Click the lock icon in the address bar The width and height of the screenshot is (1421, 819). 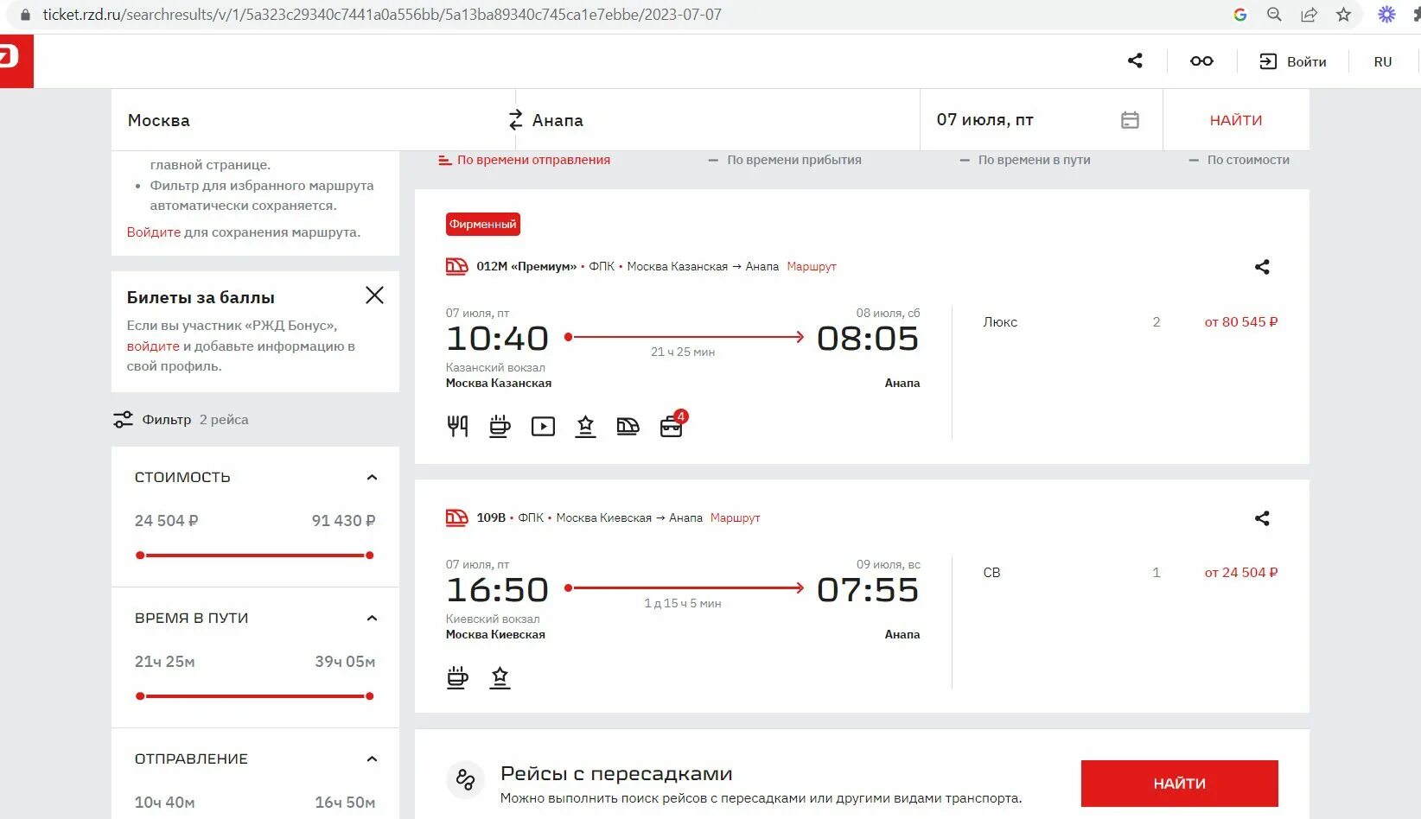(25, 15)
